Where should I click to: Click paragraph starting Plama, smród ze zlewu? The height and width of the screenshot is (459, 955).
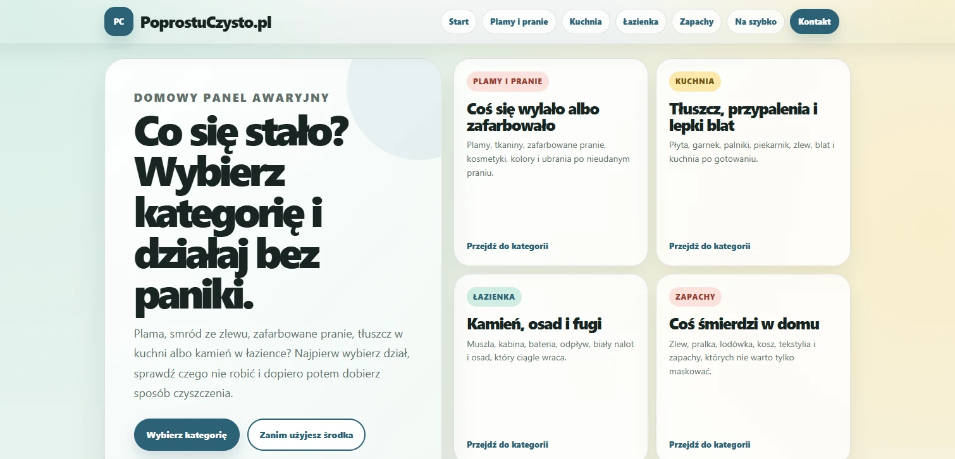click(x=273, y=364)
